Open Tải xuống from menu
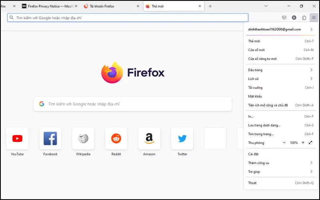 (281, 88)
